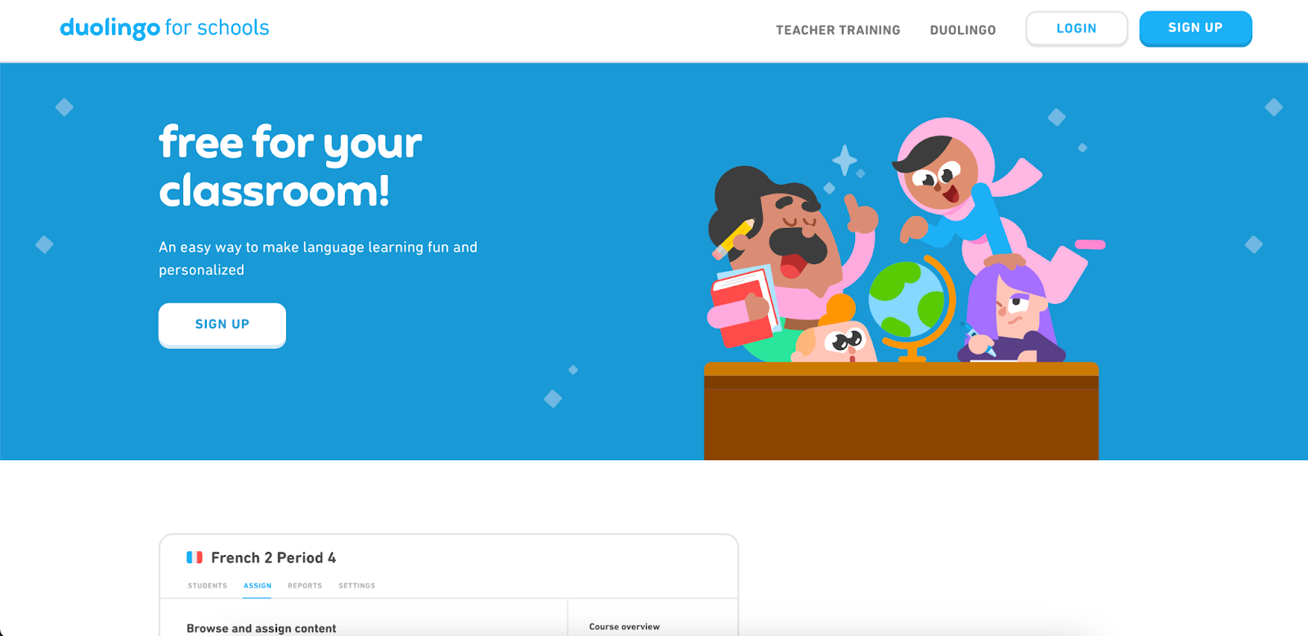
Task: Click the Course overview heading
Action: [x=625, y=627]
